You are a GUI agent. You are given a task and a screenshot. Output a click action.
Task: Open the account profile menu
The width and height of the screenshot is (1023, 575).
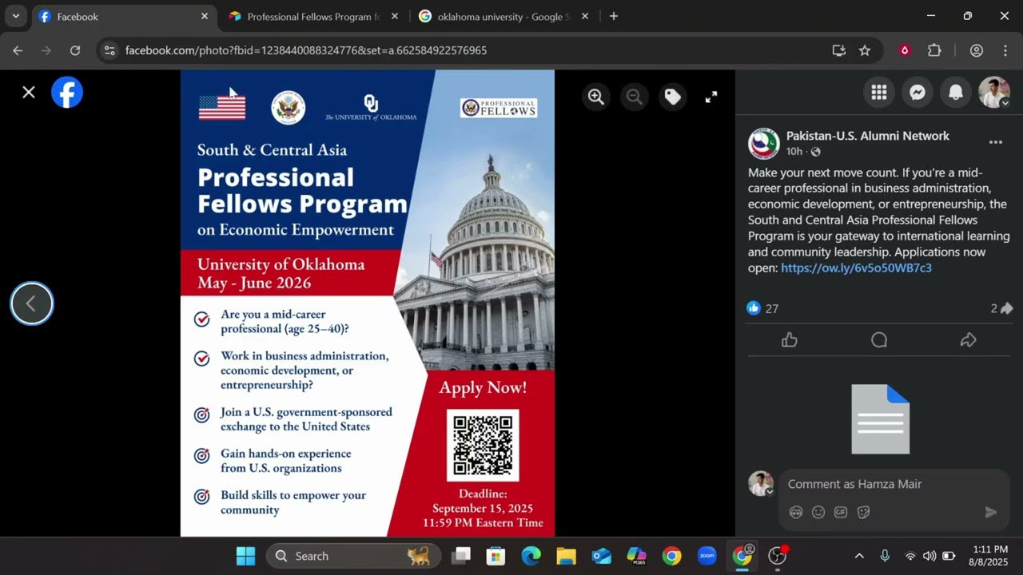coord(994,93)
